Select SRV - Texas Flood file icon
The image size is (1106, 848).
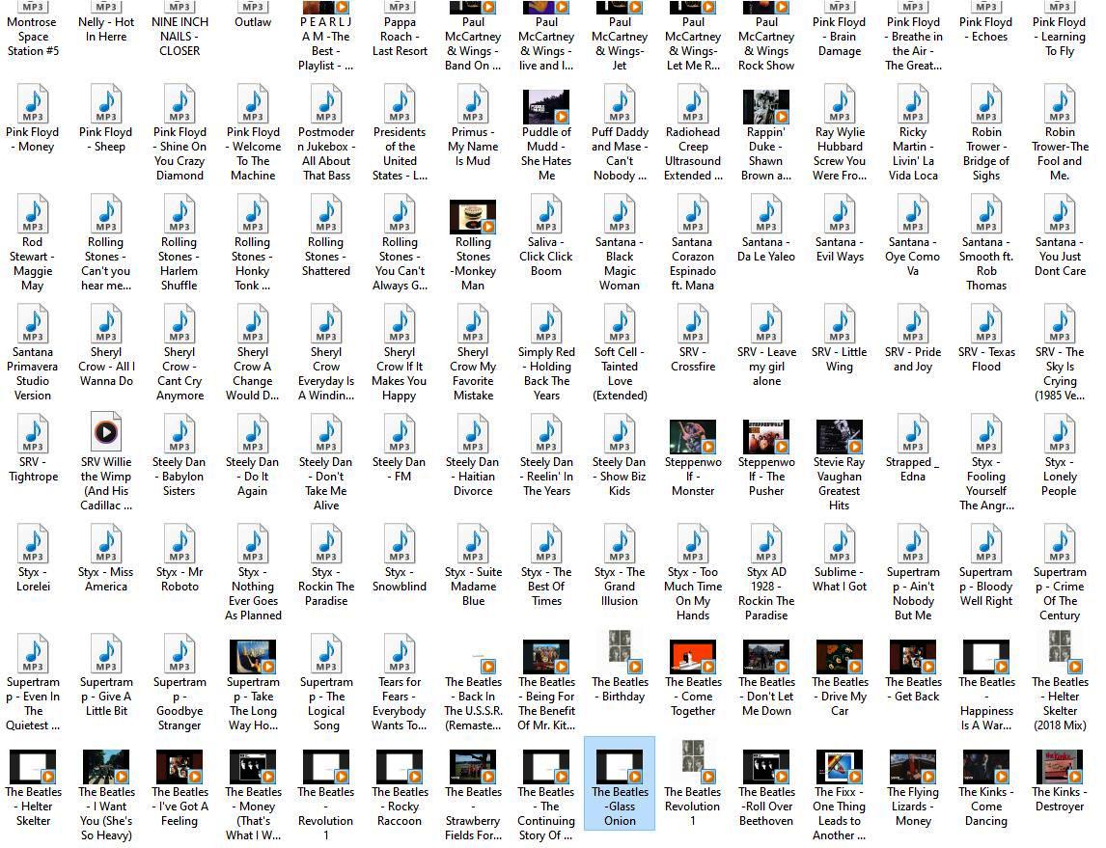click(986, 324)
